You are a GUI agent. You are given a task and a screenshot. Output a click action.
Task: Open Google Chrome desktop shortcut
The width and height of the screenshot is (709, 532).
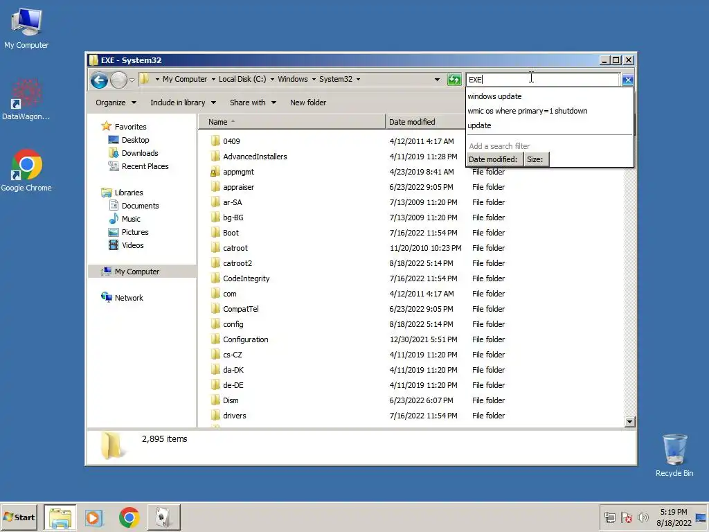coord(26,170)
